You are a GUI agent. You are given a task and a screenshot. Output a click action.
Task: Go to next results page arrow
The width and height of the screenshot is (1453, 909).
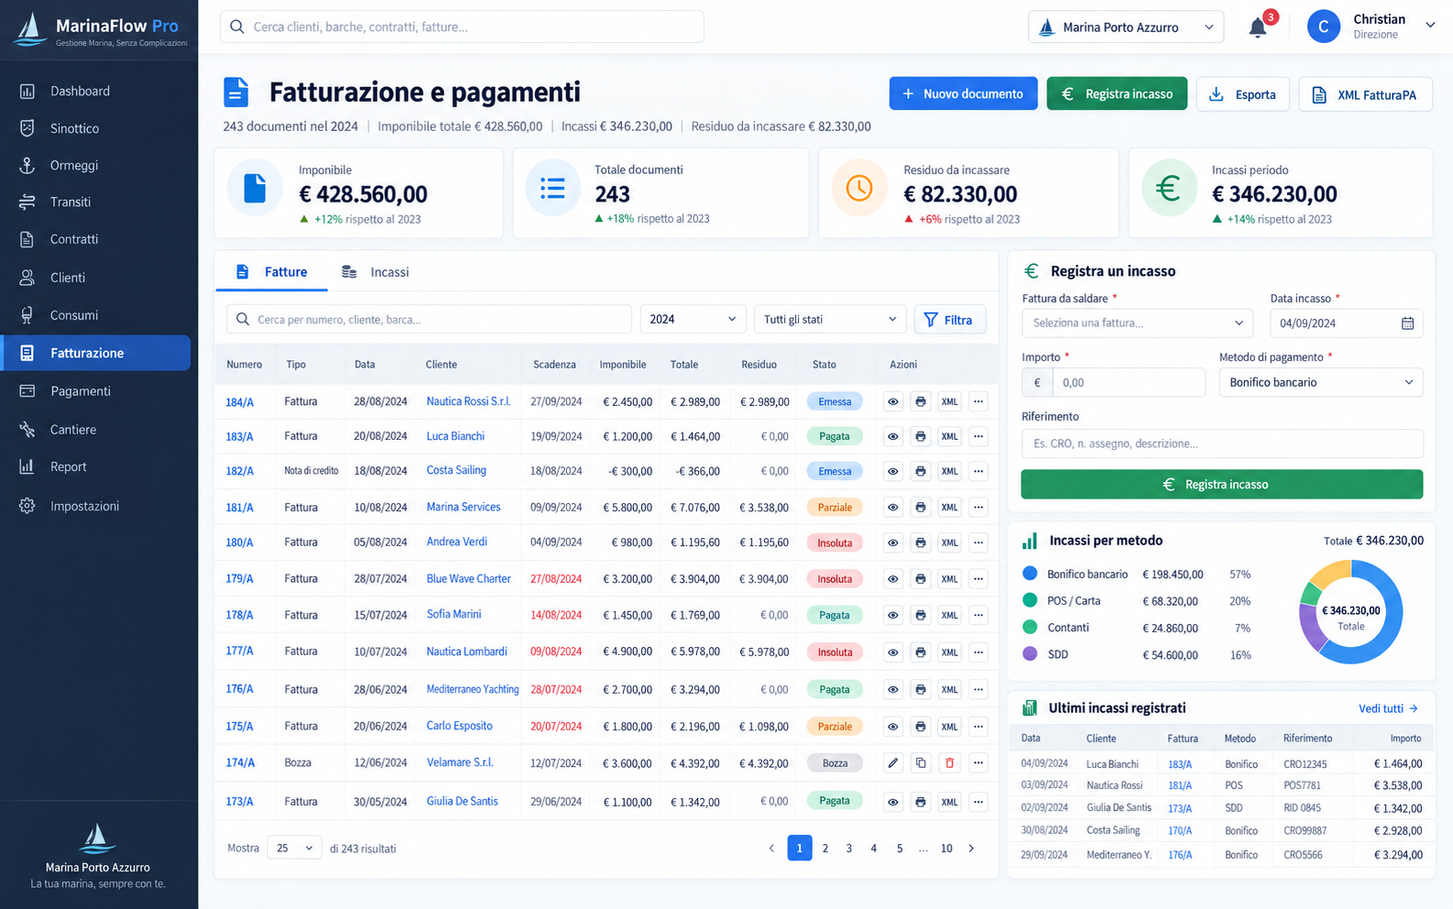[x=971, y=849]
